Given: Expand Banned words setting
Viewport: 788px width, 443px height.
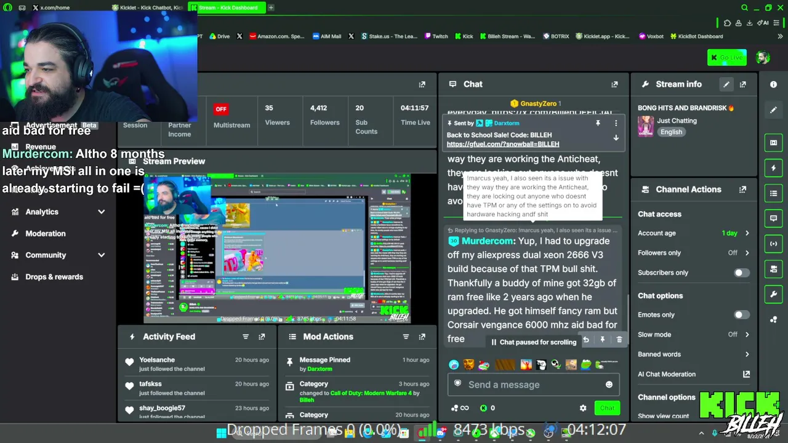Looking at the screenshot, I should 747,354.
